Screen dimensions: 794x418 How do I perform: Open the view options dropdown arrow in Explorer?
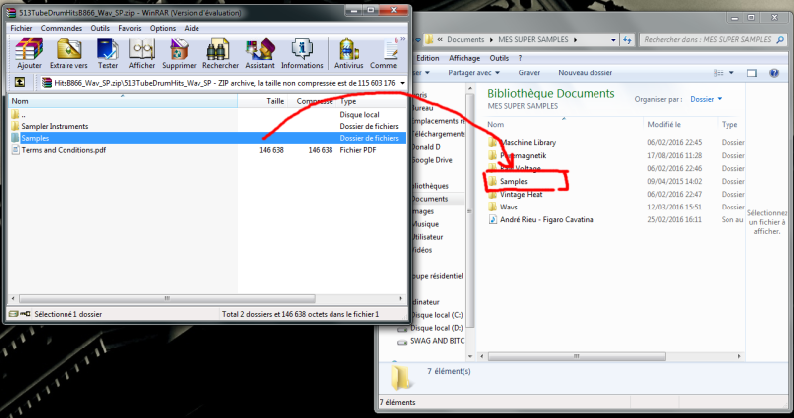coord(731,72)
